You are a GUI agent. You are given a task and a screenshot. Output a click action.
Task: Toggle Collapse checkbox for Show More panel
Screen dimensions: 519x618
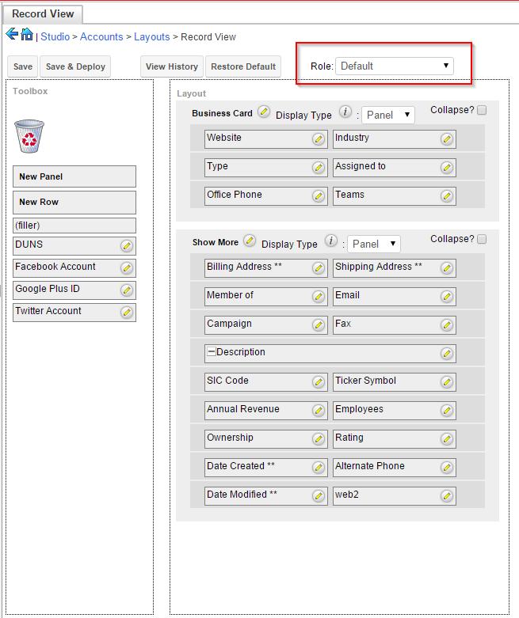click(x=482, y=239)
